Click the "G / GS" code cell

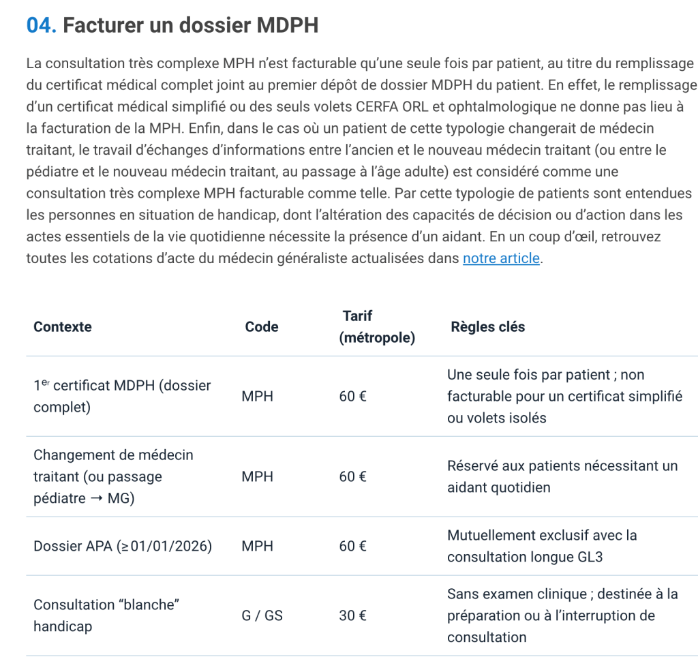[262, 615]
